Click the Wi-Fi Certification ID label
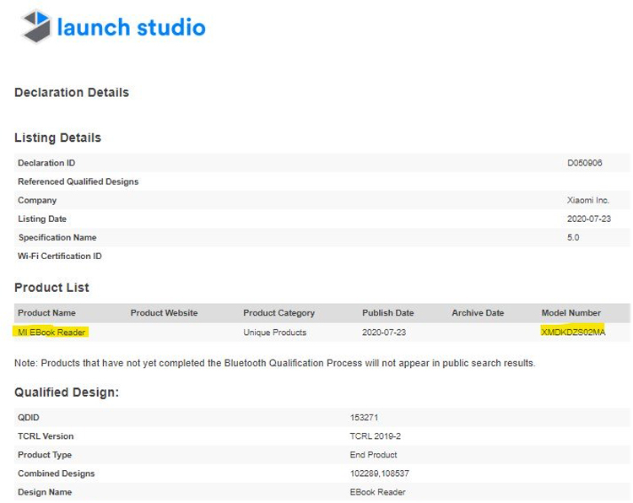The width and height of the screenshot is (633, 503). point(60,256)
